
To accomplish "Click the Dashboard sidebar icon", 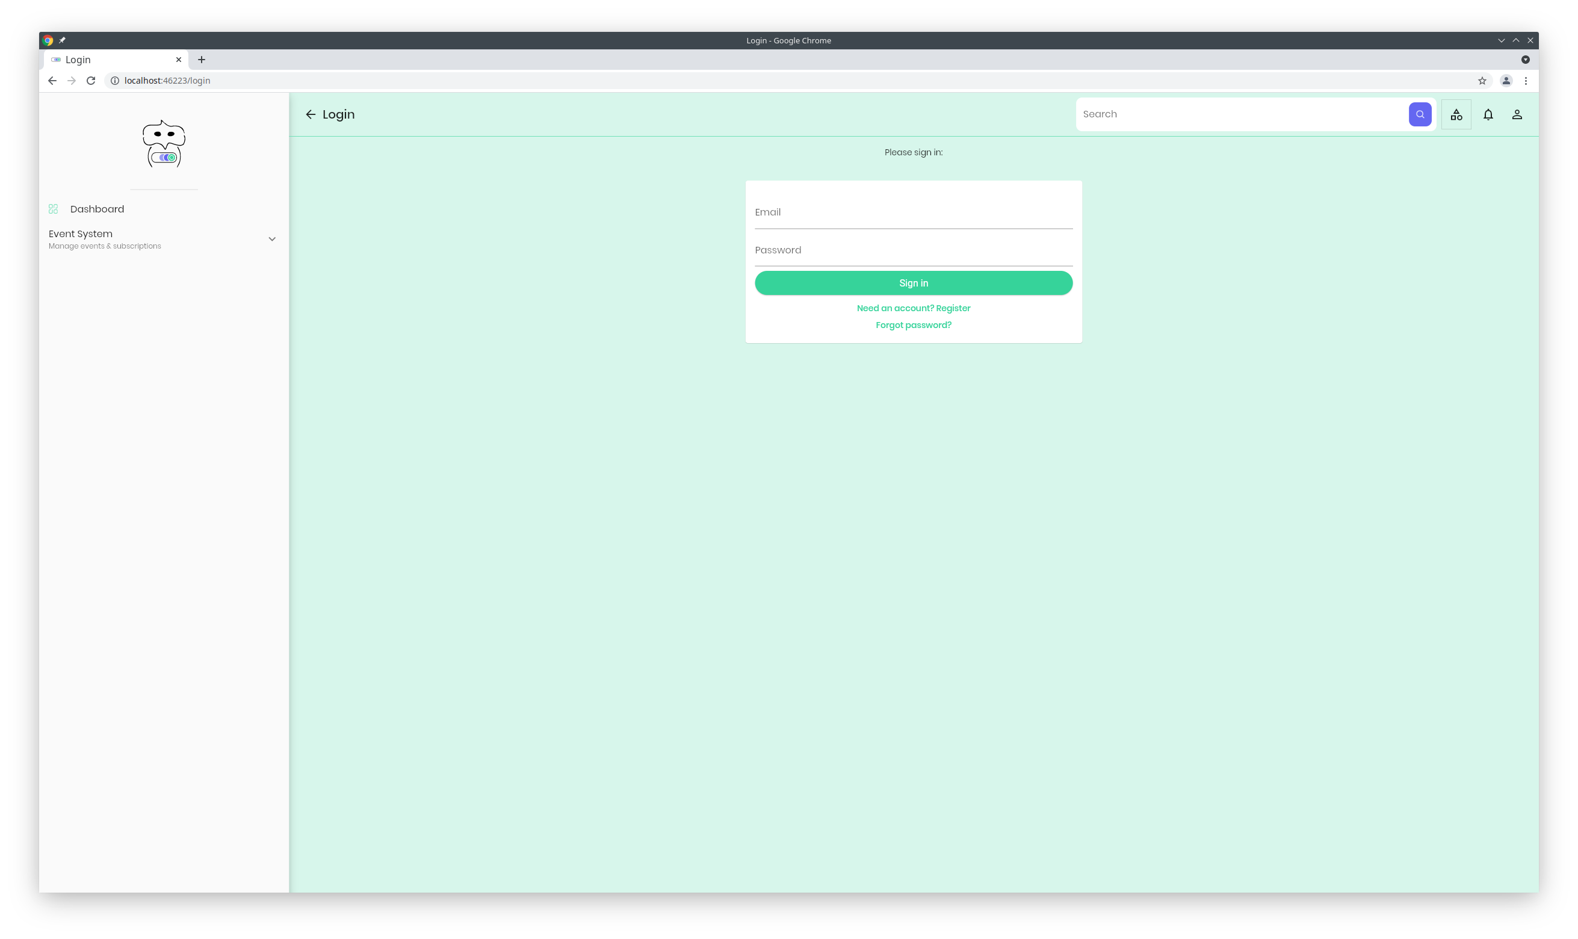I will pyautogui.click(x=54, y=209).
